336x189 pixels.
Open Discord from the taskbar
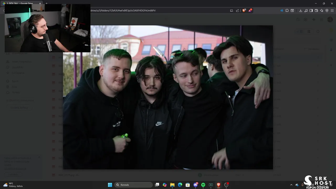coord(196,185)
